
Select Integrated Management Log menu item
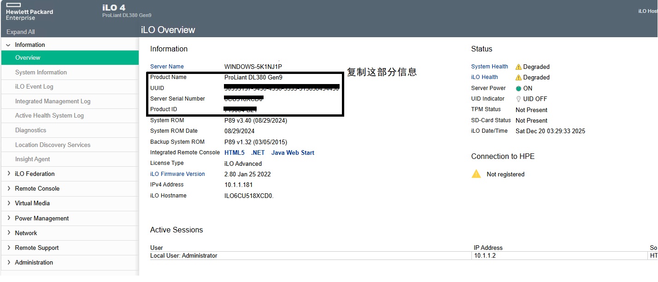tap(53, 101)
